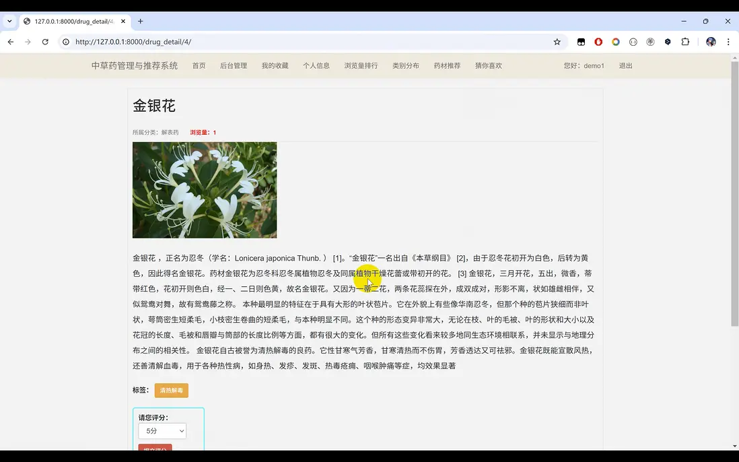Click the 标签： label
This screenshot has width=739, height=462.
141,390
